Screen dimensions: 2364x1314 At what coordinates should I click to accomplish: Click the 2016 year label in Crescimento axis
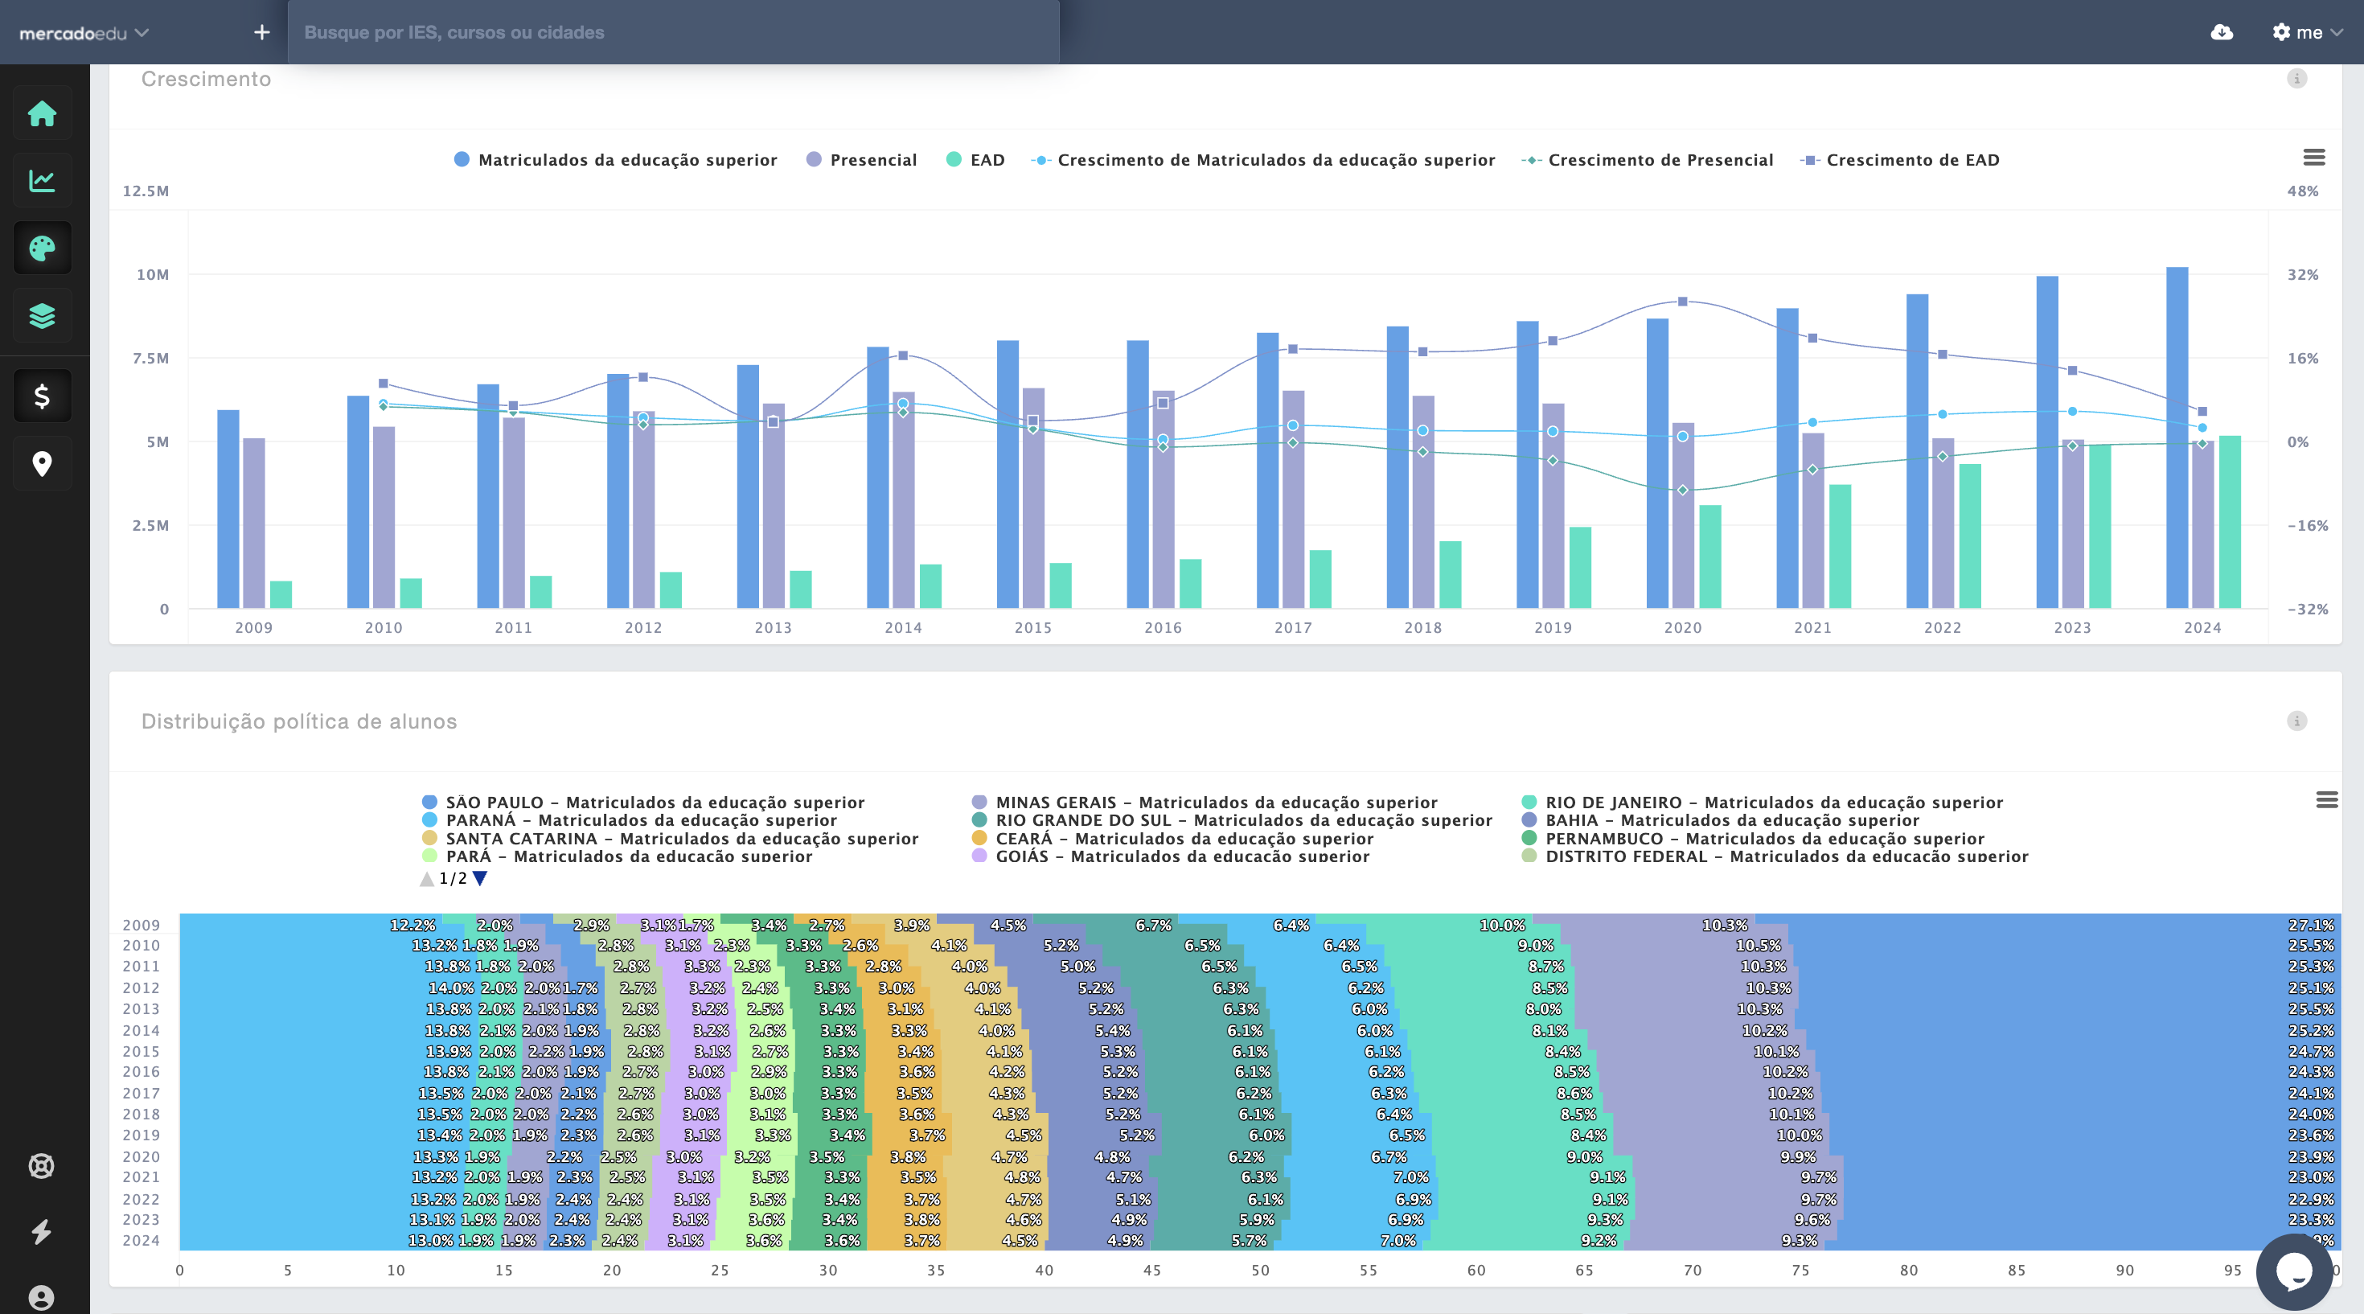coord(1163,627)
